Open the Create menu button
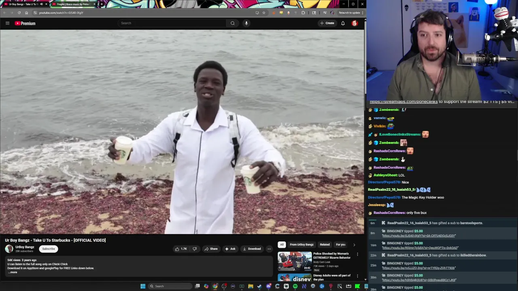The height and width of the screenshot is (291, 518). point(327,23)
